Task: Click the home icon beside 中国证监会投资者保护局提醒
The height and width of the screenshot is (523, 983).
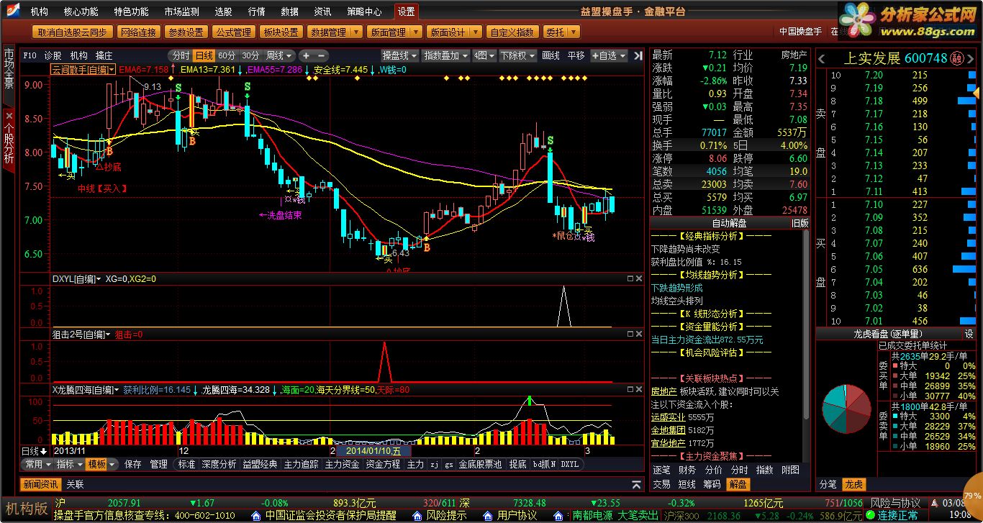Action: point(255,516)
